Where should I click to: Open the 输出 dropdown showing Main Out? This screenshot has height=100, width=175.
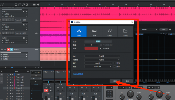click(98, 66)
